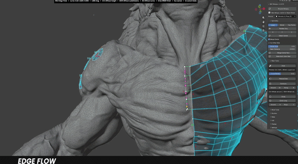Viewport: 298px width, 164px height.
Task: Click the icon beside Merge Center Now
Action: pyautogui.click(x=269, y=53)
